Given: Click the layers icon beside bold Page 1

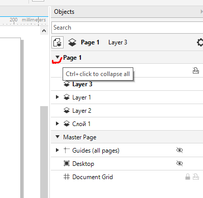Looking at the screenshot, I should pos(72,42).
